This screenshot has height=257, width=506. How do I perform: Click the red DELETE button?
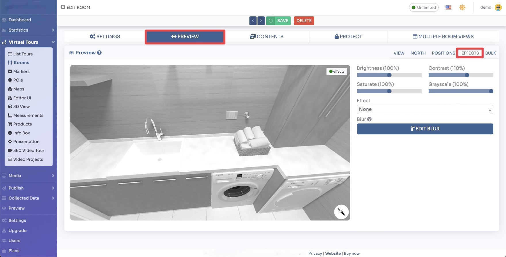point(304,21)
